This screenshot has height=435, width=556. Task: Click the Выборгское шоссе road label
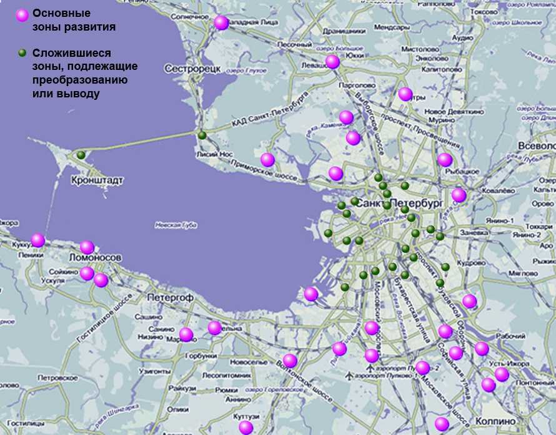pyautogui.click(x=369, y=124)
